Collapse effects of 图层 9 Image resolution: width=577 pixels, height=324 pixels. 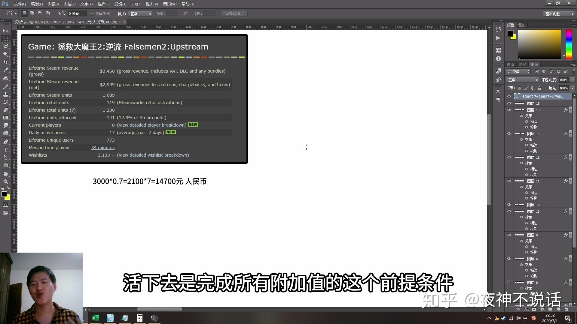pyautogui.click(x=570, y=235)
